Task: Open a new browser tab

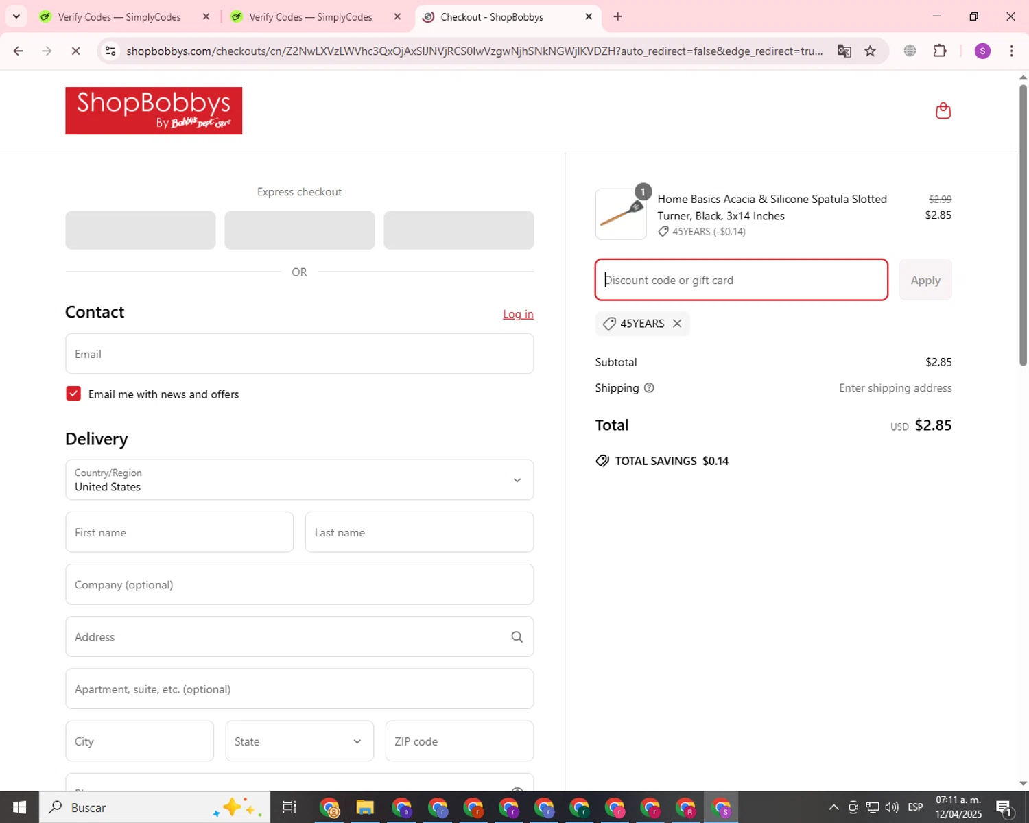Action: [617, 16]
